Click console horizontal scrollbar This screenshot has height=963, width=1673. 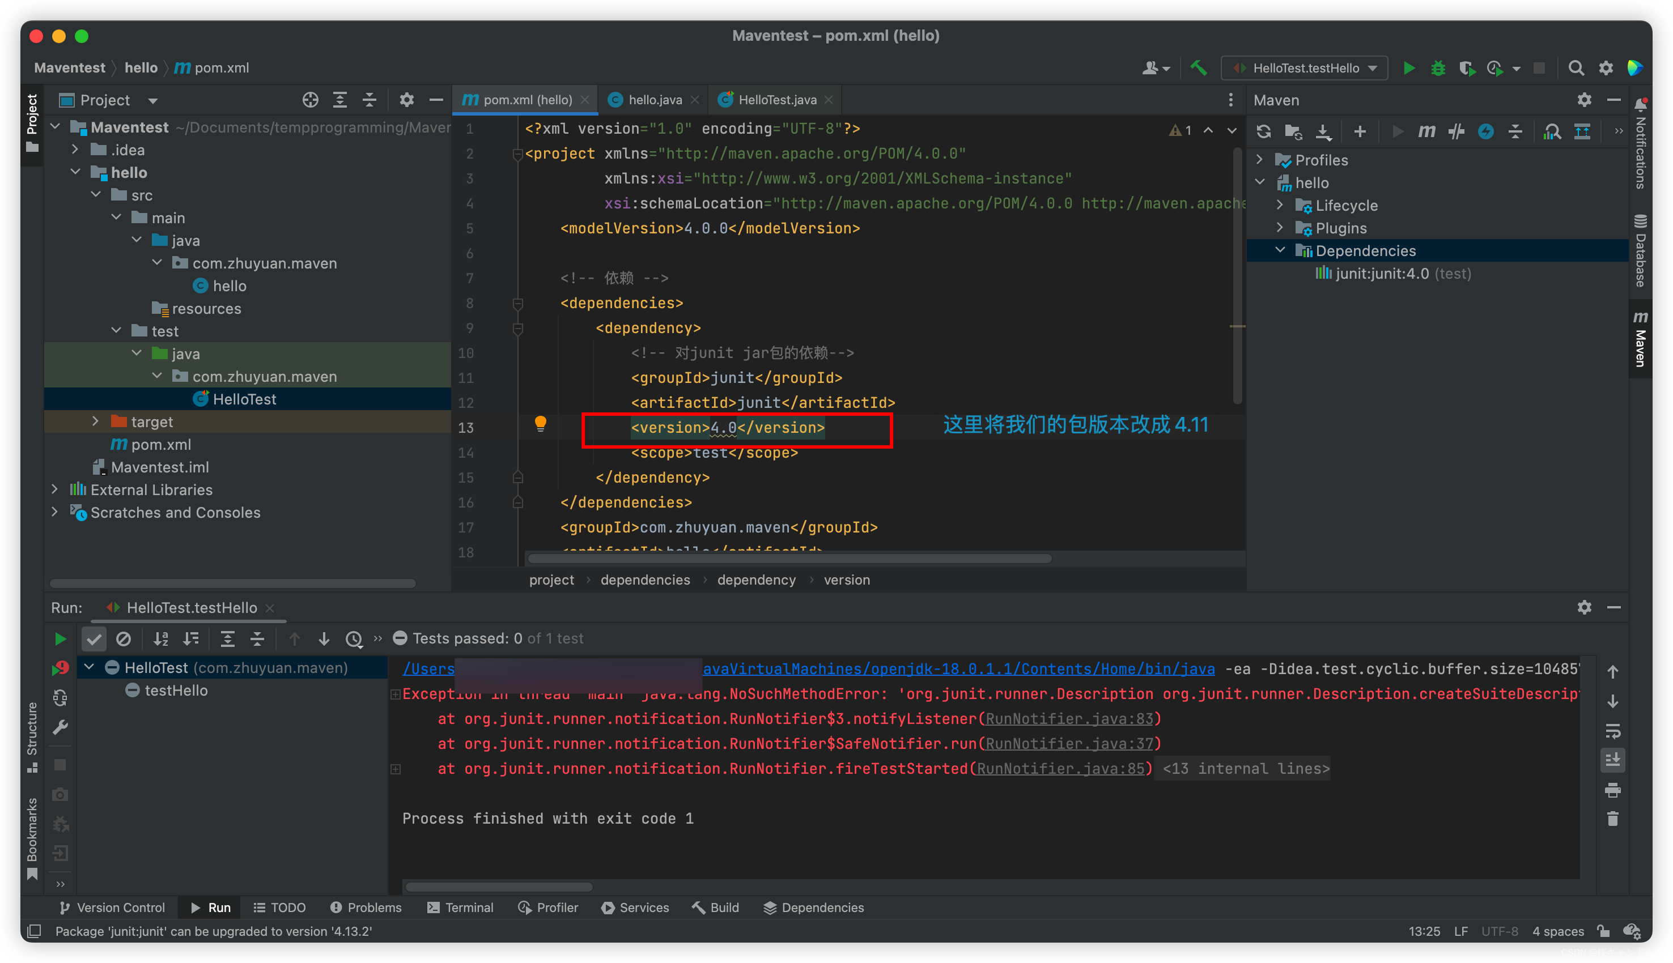coord(499,887)
